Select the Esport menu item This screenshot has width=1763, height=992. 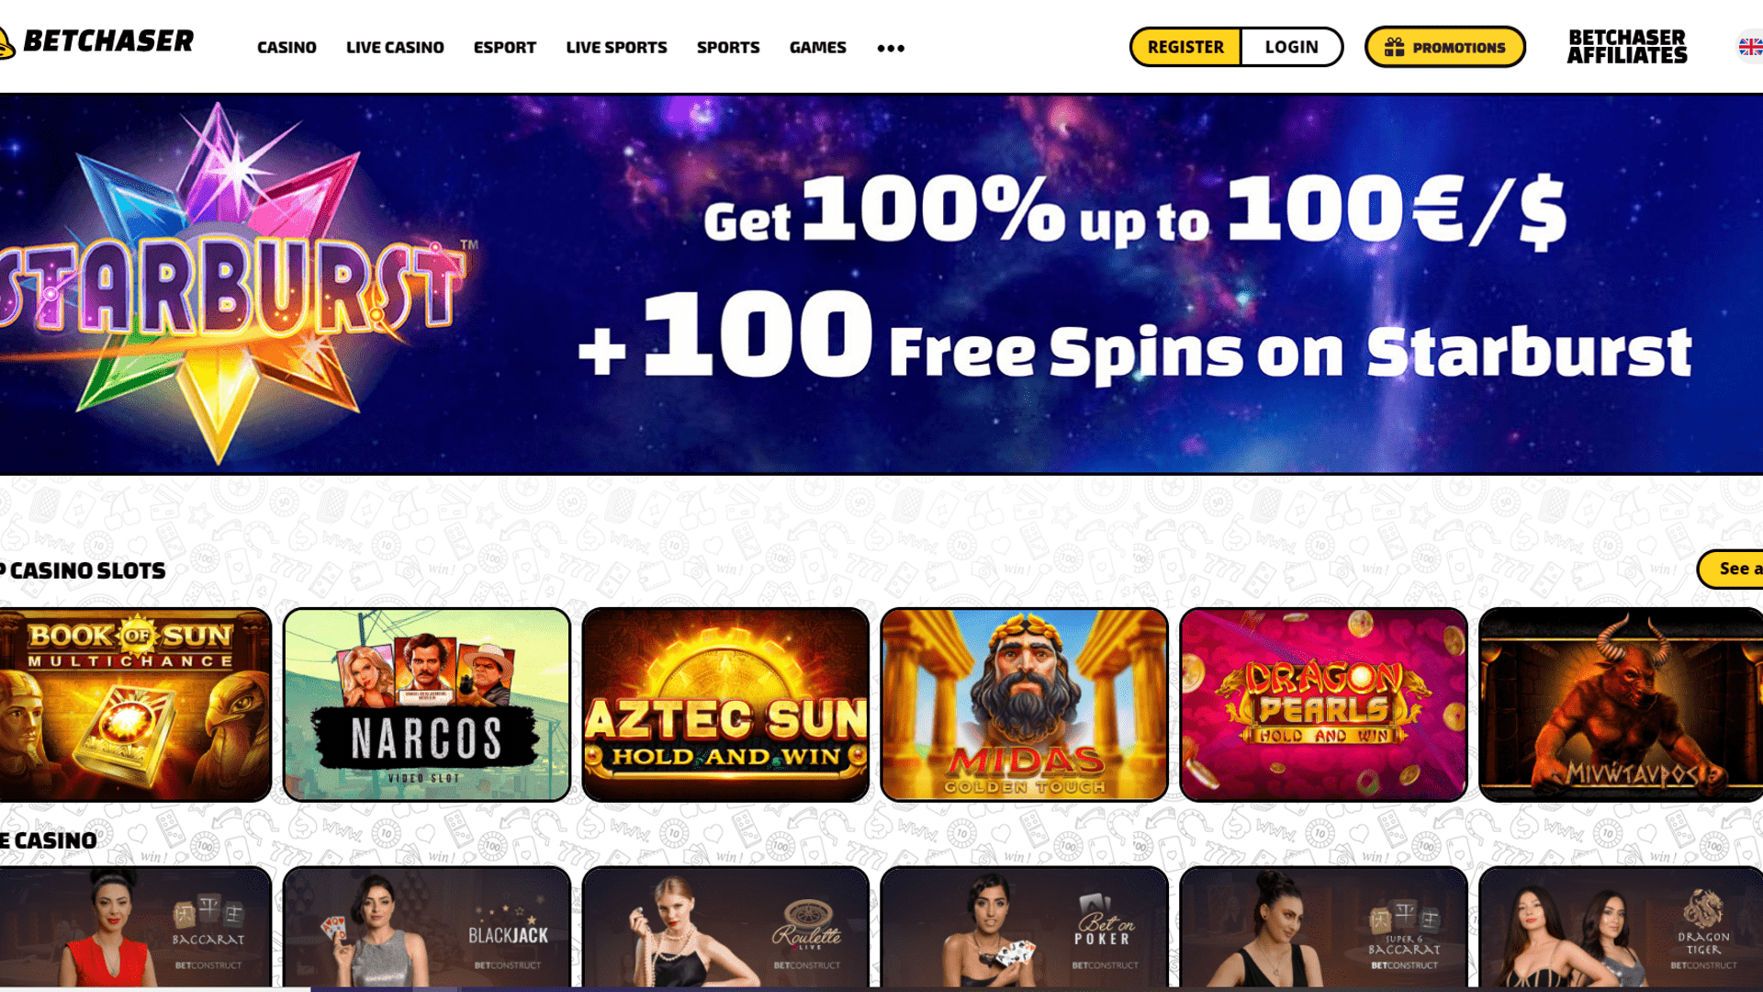pos(505,47)
